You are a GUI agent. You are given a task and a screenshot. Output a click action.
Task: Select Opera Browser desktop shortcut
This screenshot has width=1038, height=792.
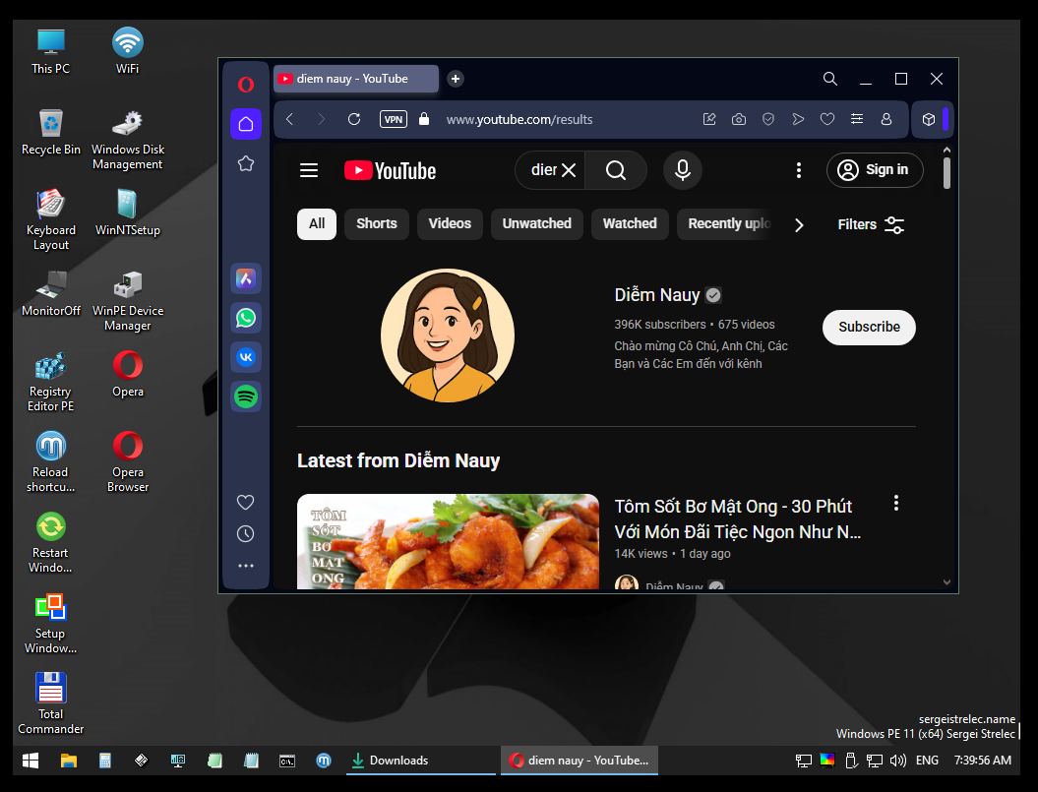tap(128, 461)
